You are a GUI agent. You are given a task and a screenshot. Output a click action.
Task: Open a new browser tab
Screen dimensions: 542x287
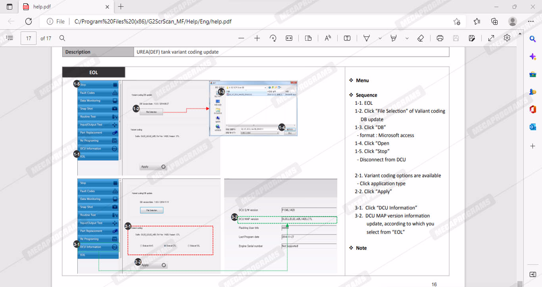pyautogui.click(x=121, y=7)
